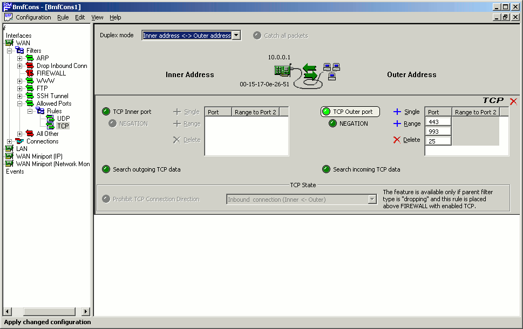Click the red X icon beside TCP header
The width and height of the screenshot is (523, 329).
pos(513,101)
